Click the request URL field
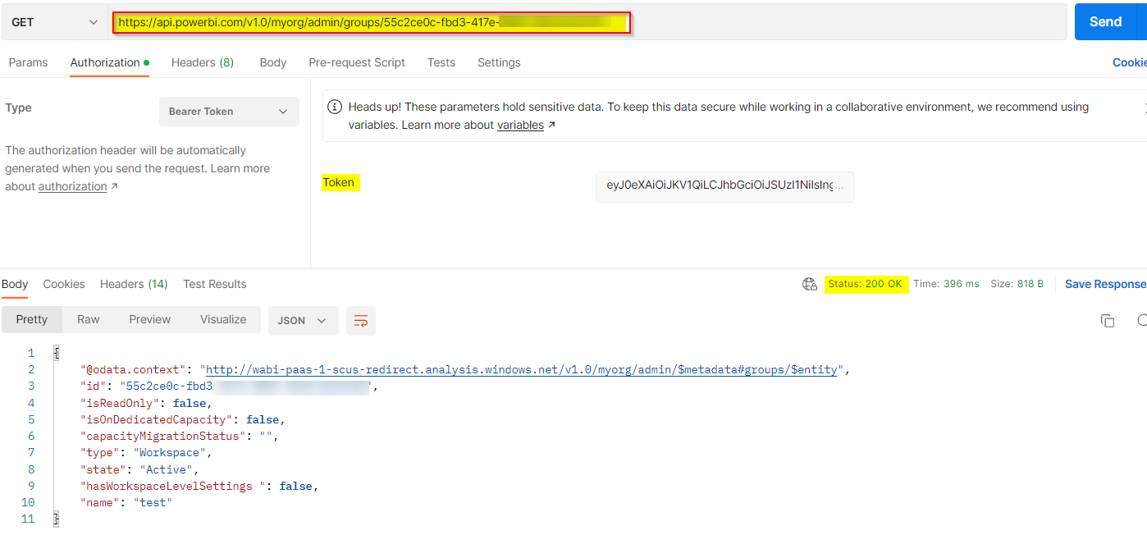The image size is (1147, 535). click(587, 22)
